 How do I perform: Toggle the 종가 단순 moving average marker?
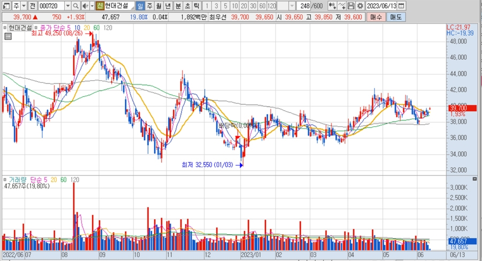pyautogui.click(x=35, y=27)
